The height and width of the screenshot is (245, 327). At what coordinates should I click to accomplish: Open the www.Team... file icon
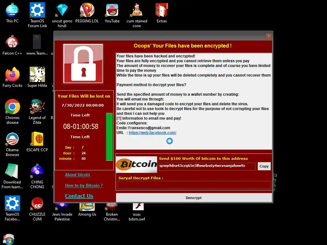point(37,45)
